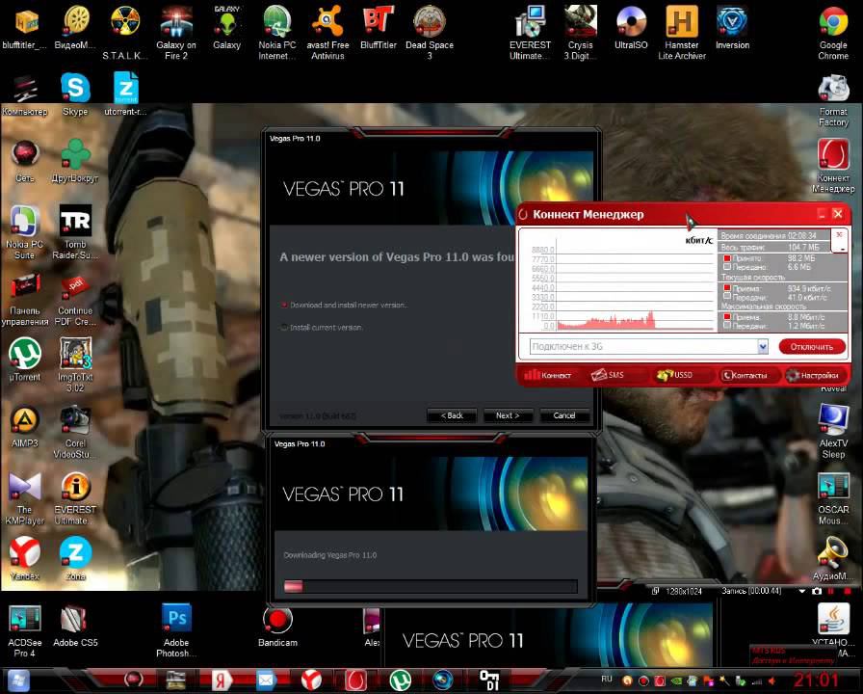The height and width of the screenshot is (694, 863).
Task: Open Bandicam recorder dropdown arrow
Action: [x=802, y=591]
